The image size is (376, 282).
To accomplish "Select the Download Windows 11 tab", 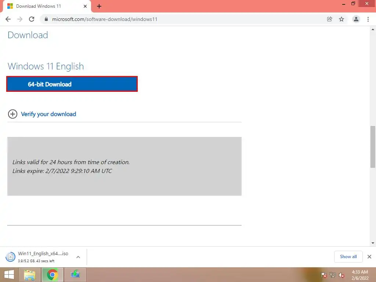I will pos(47,6).
